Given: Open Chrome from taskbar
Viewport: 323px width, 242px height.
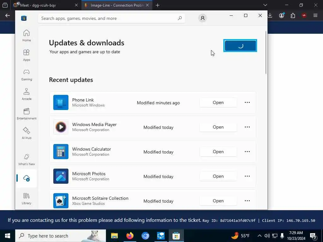Looking at the screenshot, I should pyautogui.click(x=145, y=236).
